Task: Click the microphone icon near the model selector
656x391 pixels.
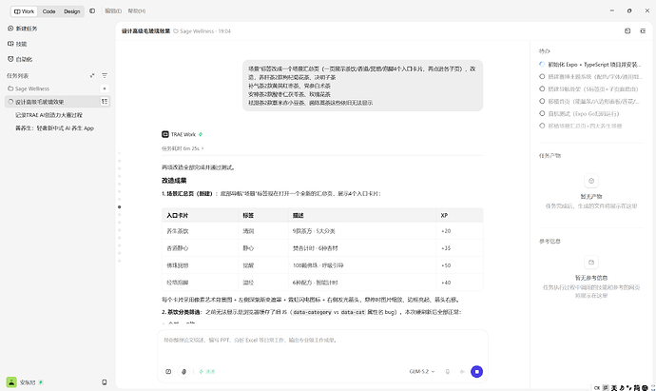Action: (447, 371)
